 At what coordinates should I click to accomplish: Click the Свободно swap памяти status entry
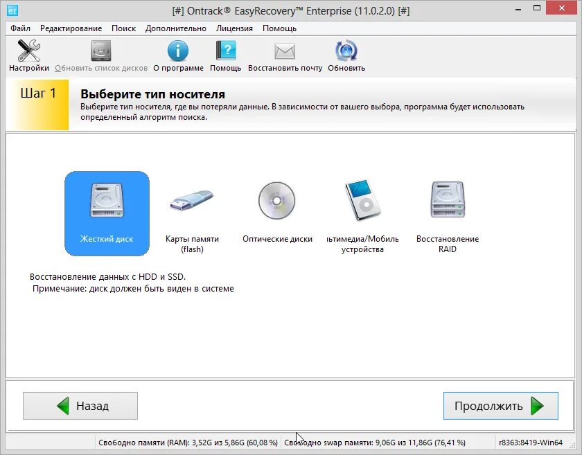pyautogui.click(x=375, y=443)
